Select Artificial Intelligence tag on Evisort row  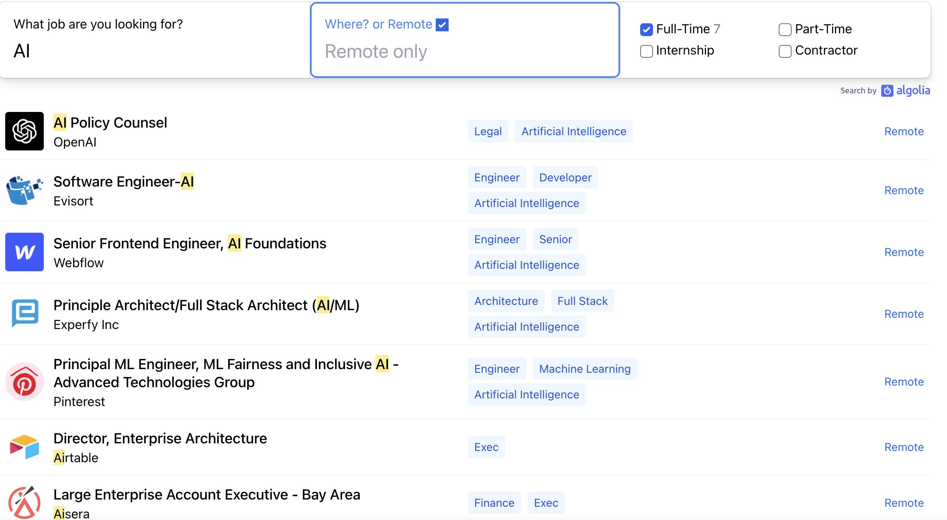pos(527,203)
